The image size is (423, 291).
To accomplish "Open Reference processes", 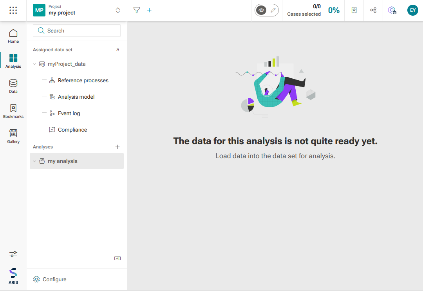I will [83, 80].
